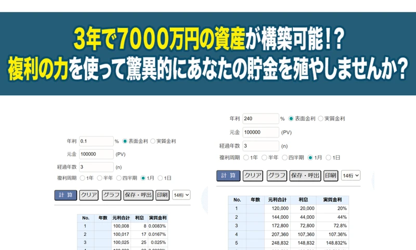Click cell 120,000 in right table

(x=277, y=208)
